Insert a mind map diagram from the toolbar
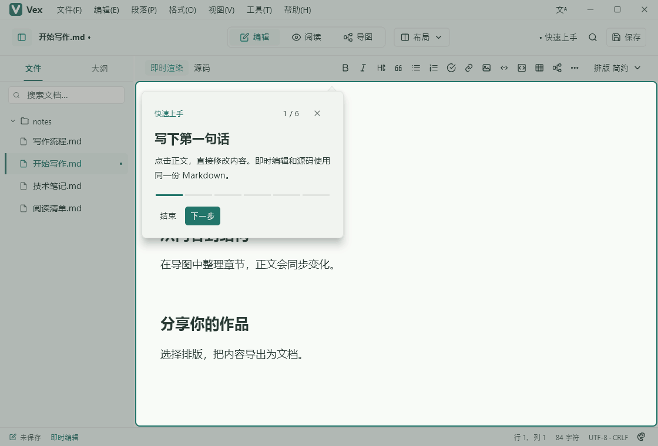 (557, 68)
